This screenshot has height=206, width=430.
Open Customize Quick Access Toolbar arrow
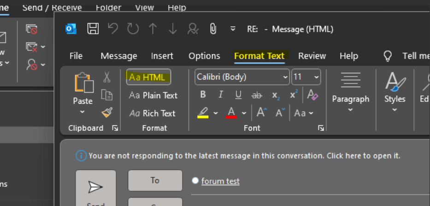pyautogui.click(x=233, y=29)
